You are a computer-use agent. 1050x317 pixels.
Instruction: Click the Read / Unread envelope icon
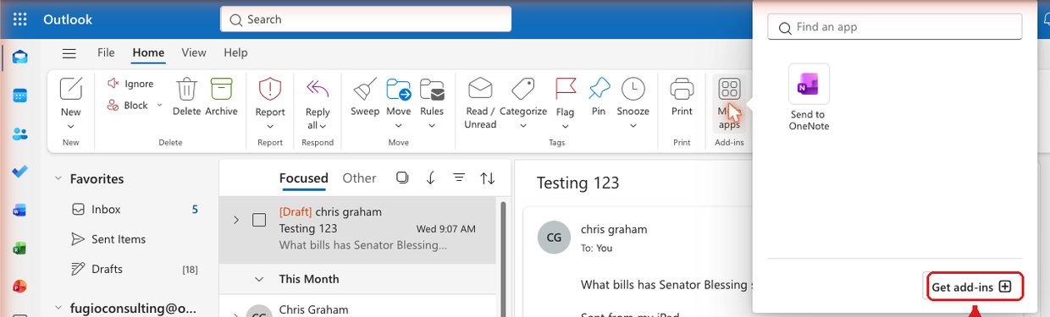click(480, 89)
